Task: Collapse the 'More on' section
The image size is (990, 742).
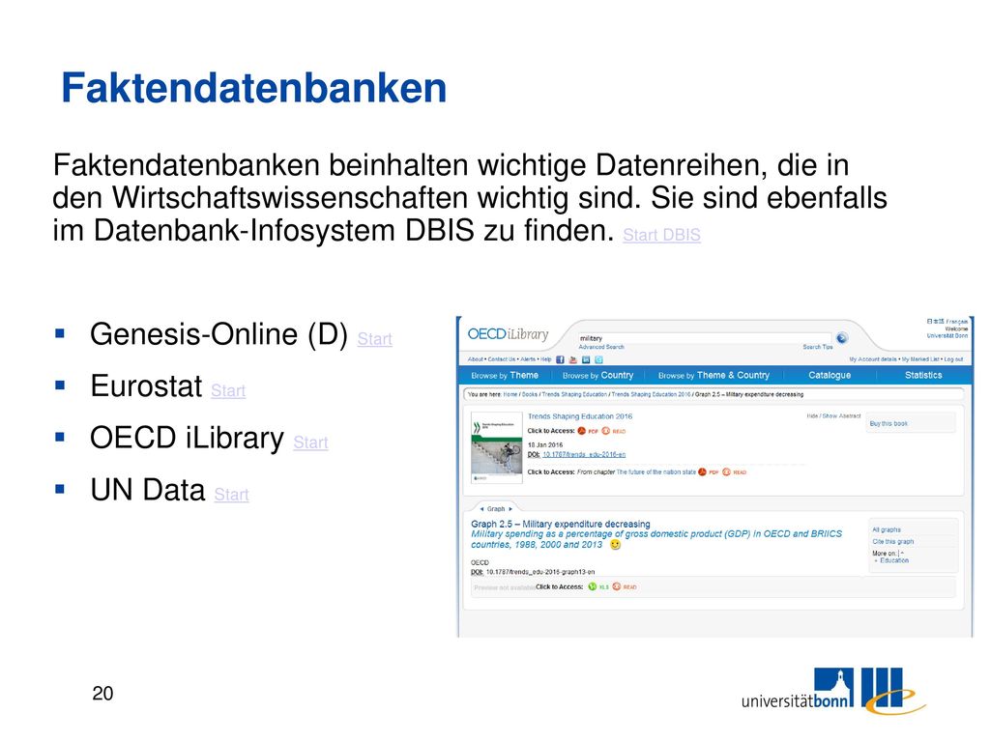Action: point(902,554)
